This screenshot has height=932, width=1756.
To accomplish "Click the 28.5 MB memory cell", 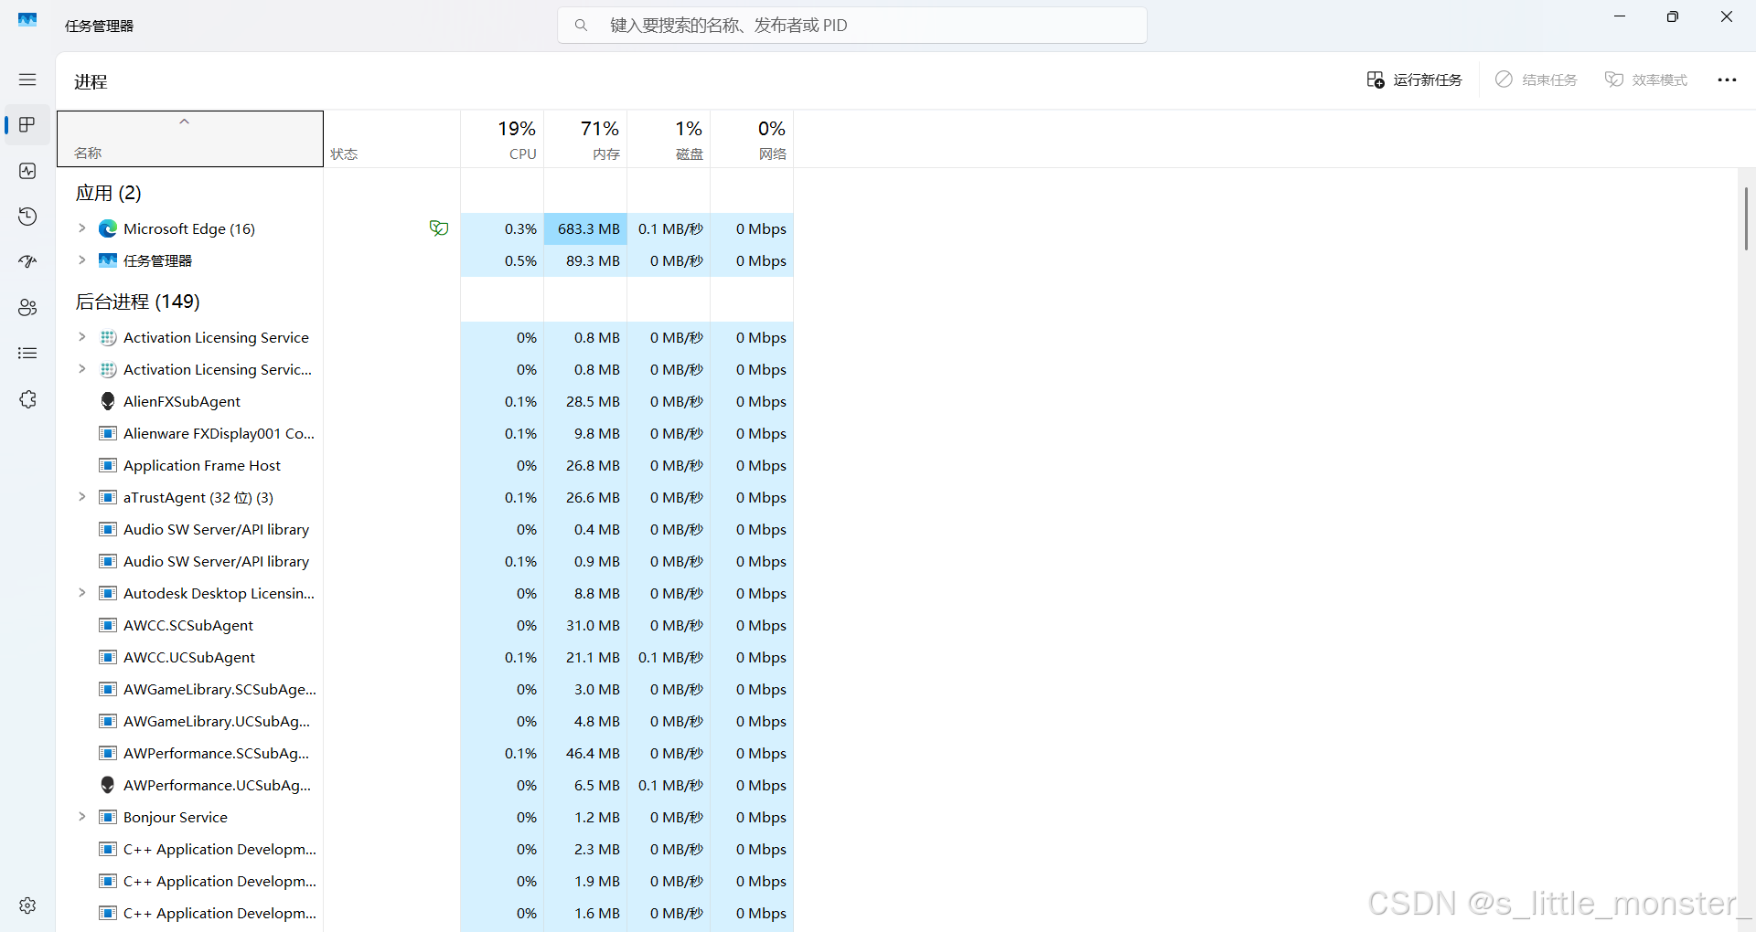I will click(585, 401).
